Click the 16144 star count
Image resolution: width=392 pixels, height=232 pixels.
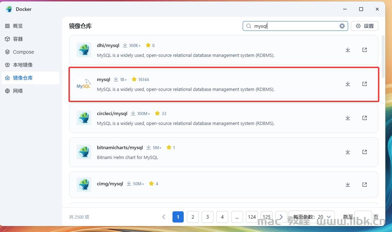click(x=144, y=79)
